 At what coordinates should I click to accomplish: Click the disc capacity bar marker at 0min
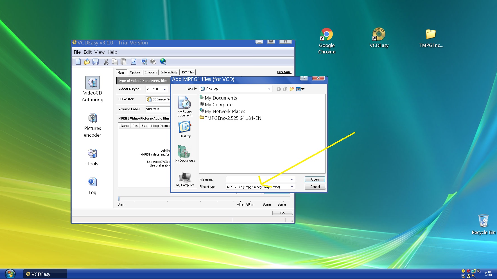pyautogui.click(x=119, y=199)
